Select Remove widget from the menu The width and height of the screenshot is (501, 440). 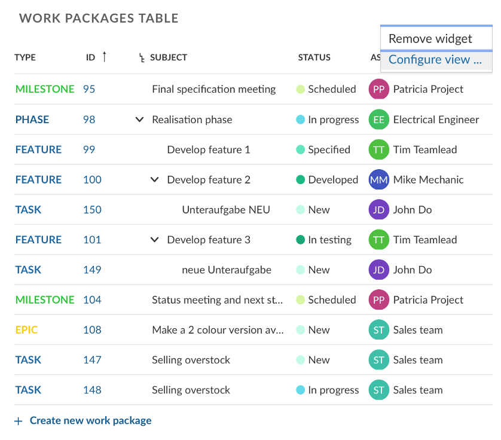click(436, 38)
